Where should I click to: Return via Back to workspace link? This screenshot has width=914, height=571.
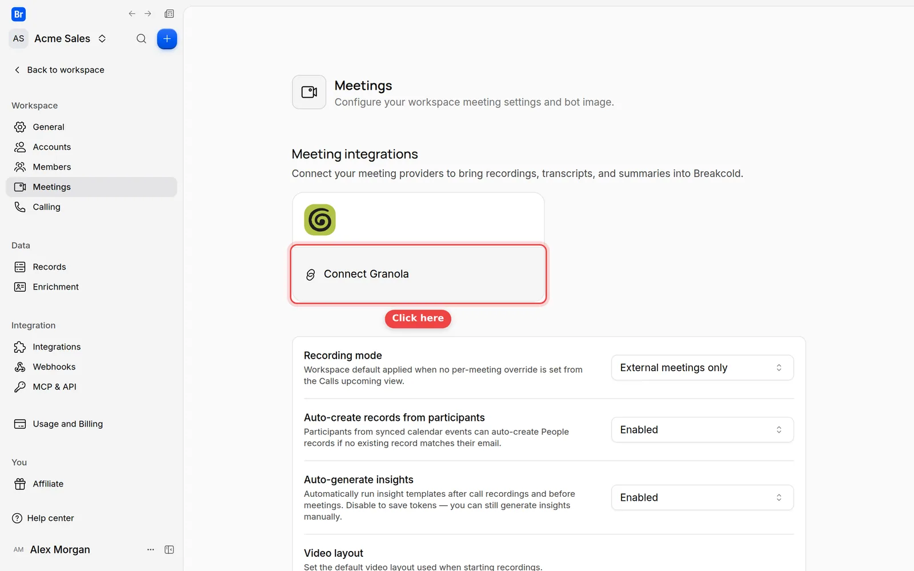click(x=59, y=70)
